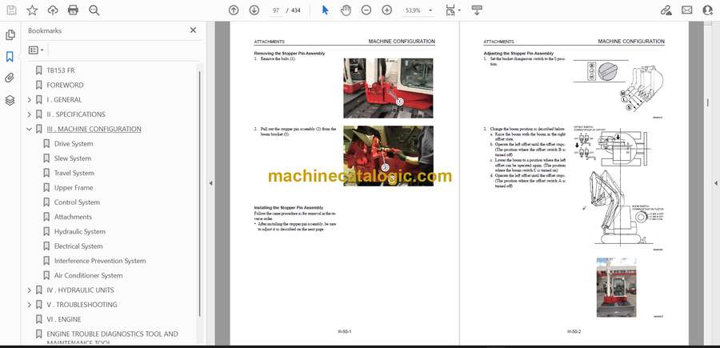Click the zoom out minus button

[366, 10]
